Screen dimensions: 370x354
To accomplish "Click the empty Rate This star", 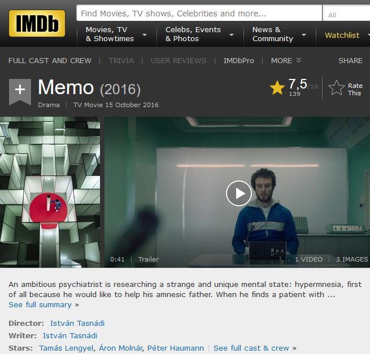I will pyautogui.click(x=336, y=87).
